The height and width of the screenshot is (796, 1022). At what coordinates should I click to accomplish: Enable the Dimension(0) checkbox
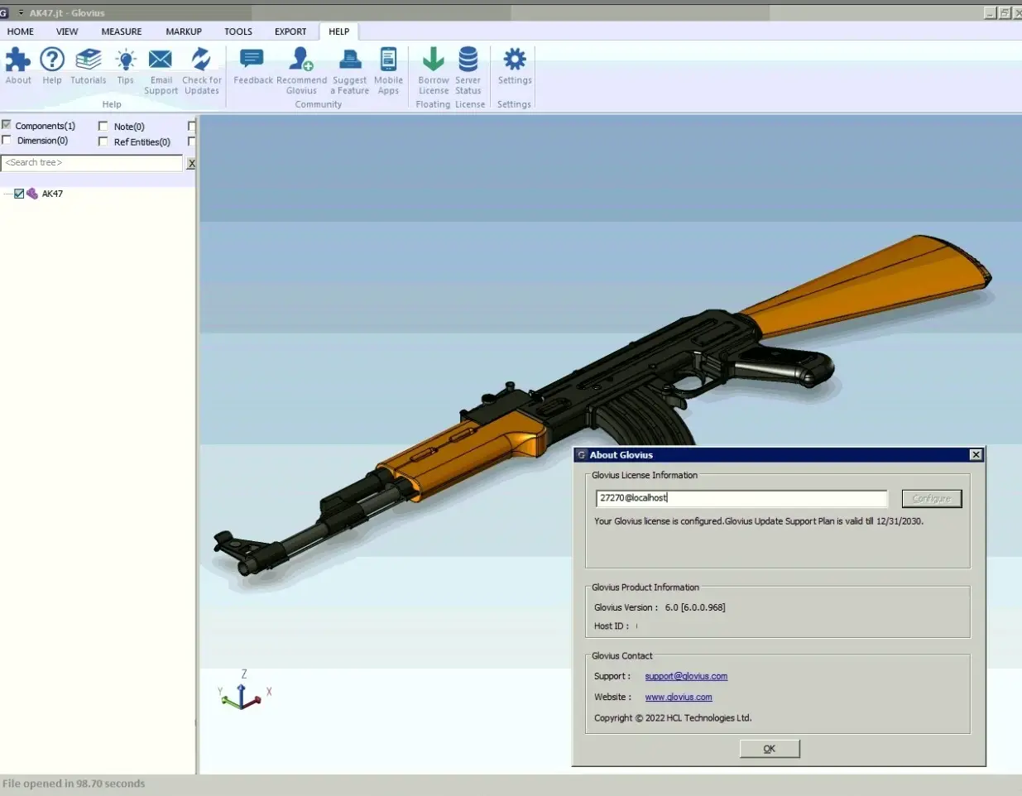click(x=7, y=140)
